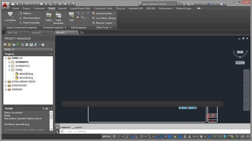The width and height of the screenshot is (252, 141).
Task: Click the WCS label under ViewCube
Action: (x=240, y=63)
